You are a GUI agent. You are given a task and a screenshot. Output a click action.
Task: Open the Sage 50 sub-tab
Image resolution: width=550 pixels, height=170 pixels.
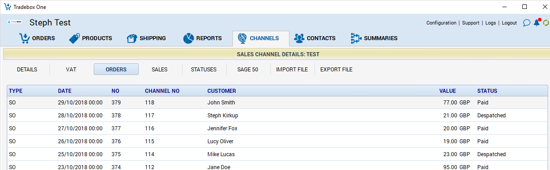coord(248,70)
